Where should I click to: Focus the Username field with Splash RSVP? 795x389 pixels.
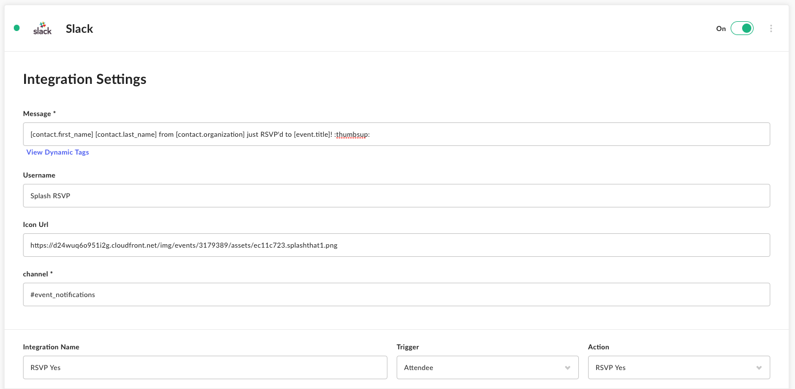click(x=397, y=195)
